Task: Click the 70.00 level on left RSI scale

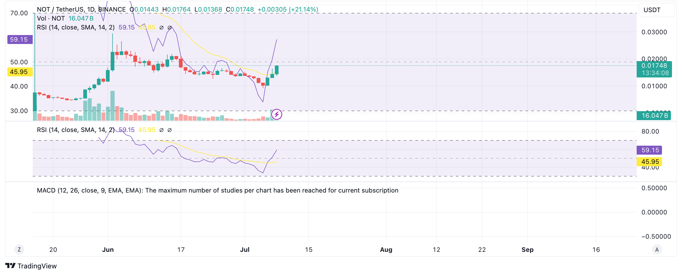Action: pos(19,13)
